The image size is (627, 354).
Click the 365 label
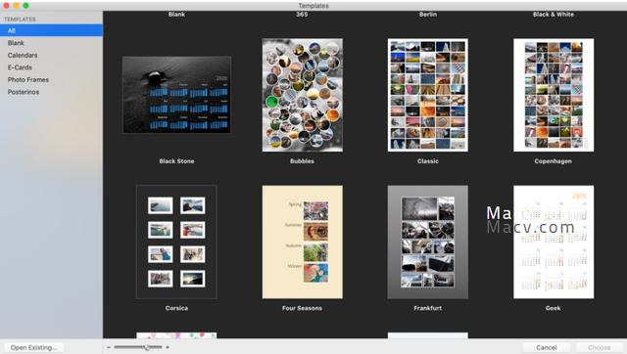302,15
